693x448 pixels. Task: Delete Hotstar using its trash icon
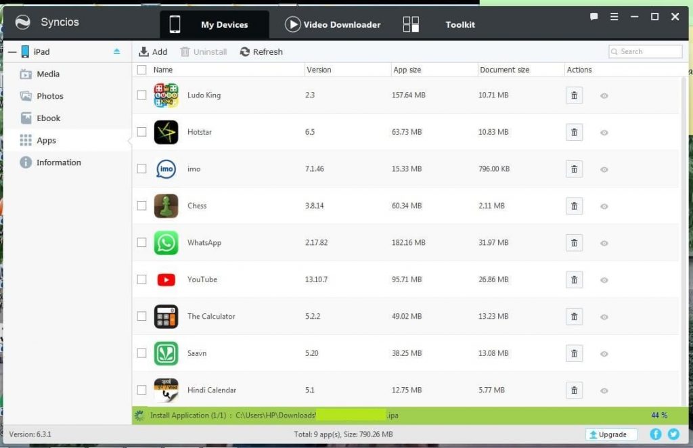pyautogui.click(x=574, y=132)
